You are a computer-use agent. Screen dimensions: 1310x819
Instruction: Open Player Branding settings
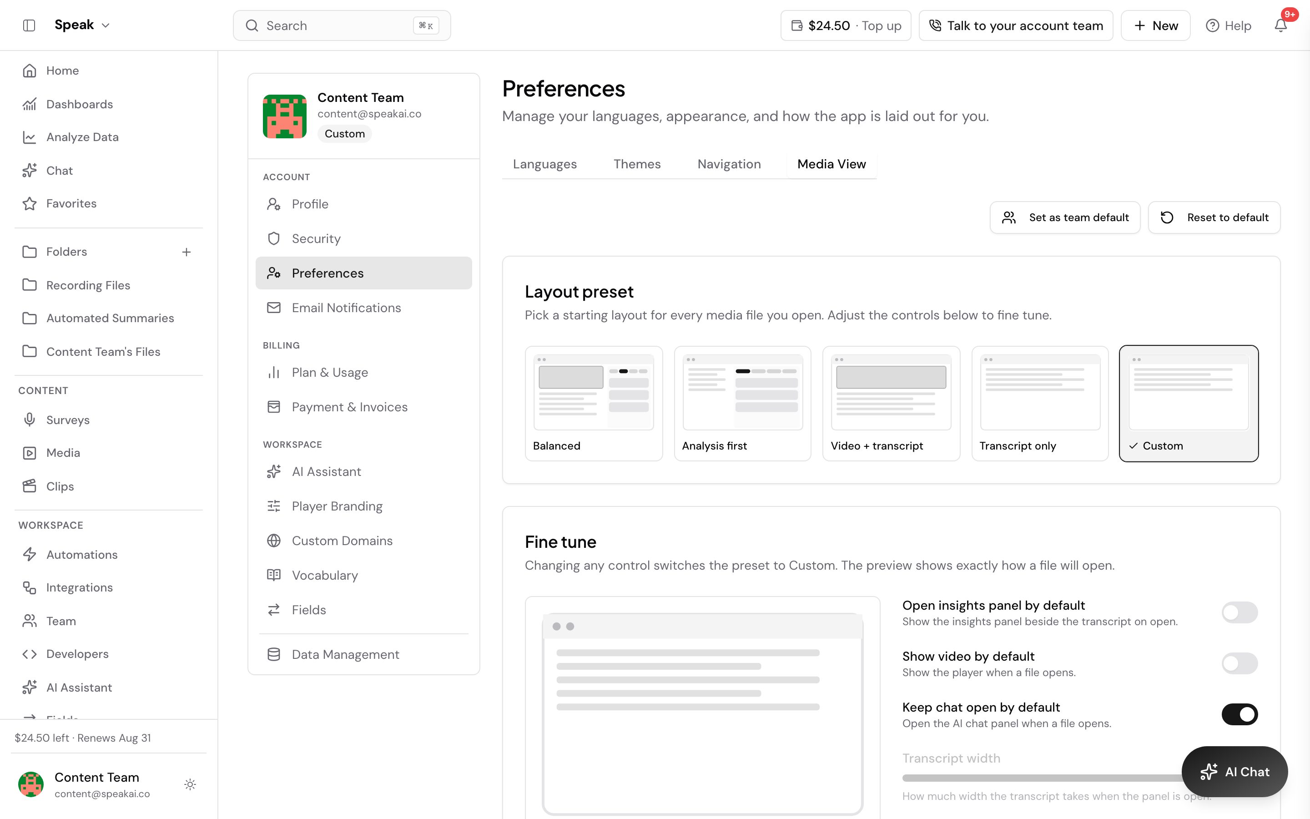coord(364,506)
